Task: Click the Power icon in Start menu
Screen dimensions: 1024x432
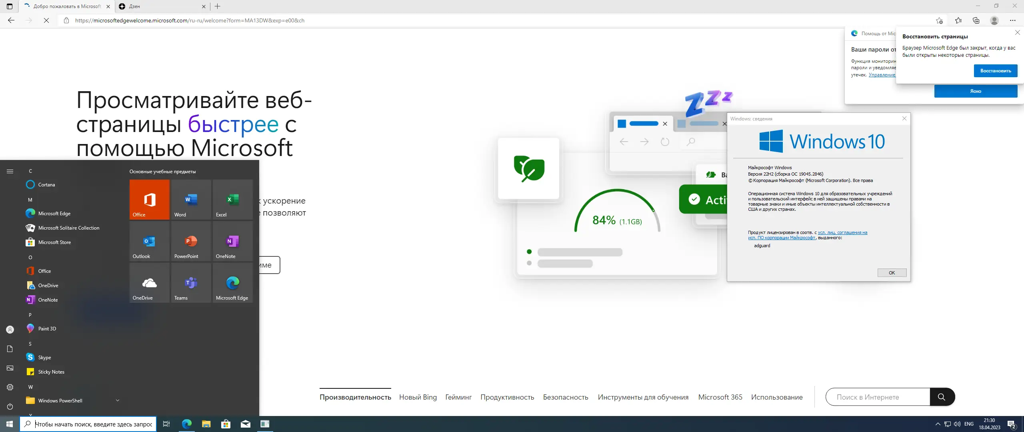Action: coord(10,406)
